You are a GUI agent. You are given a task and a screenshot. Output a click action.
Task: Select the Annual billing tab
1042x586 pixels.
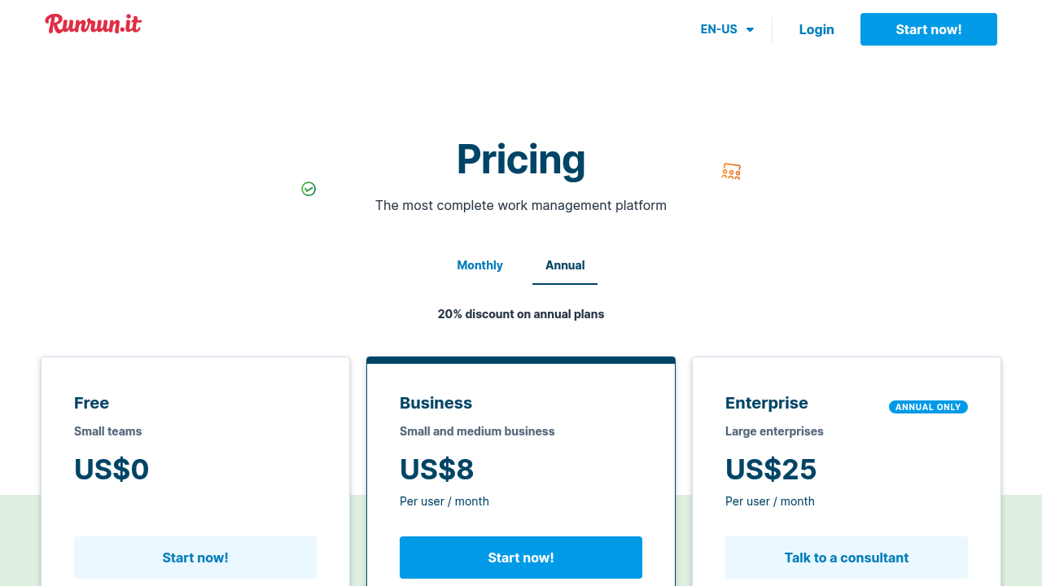565,265
